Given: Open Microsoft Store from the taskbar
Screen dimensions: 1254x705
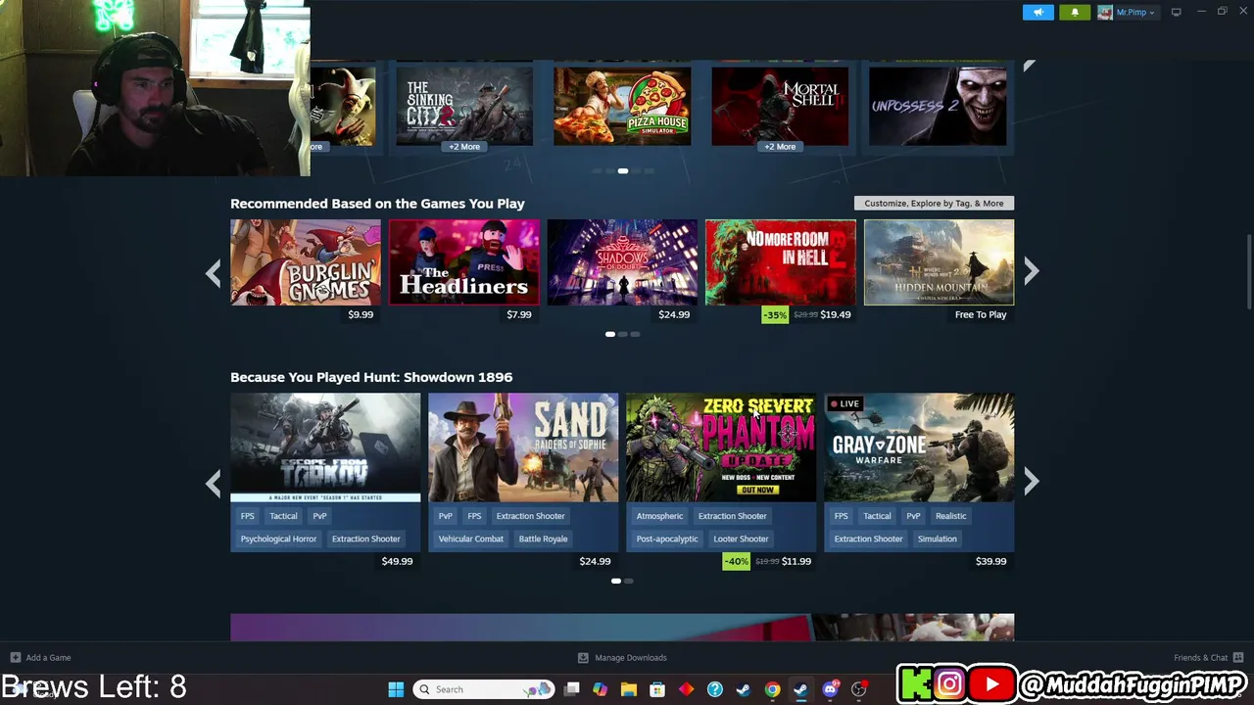Looking at the screenshot, I should 657,689.
